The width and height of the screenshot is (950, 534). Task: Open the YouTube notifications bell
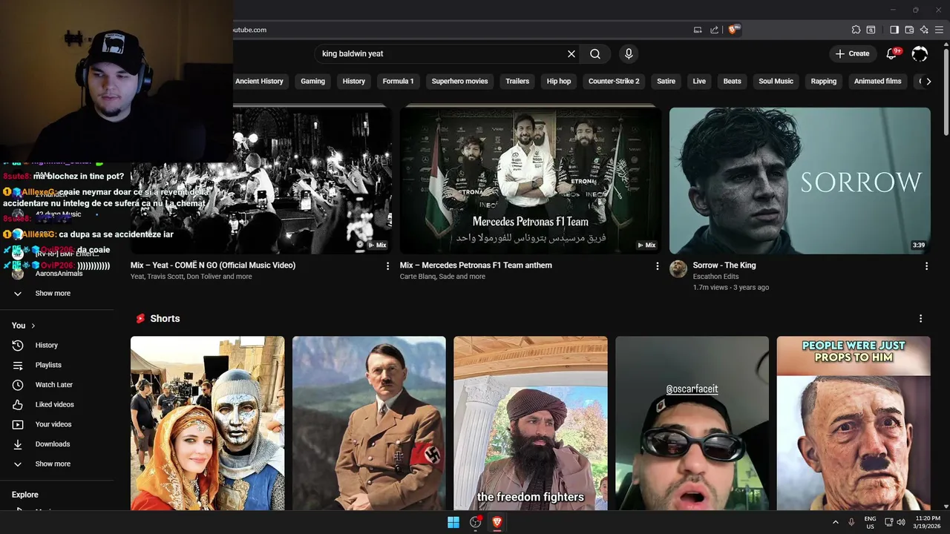tap(893, 53)
